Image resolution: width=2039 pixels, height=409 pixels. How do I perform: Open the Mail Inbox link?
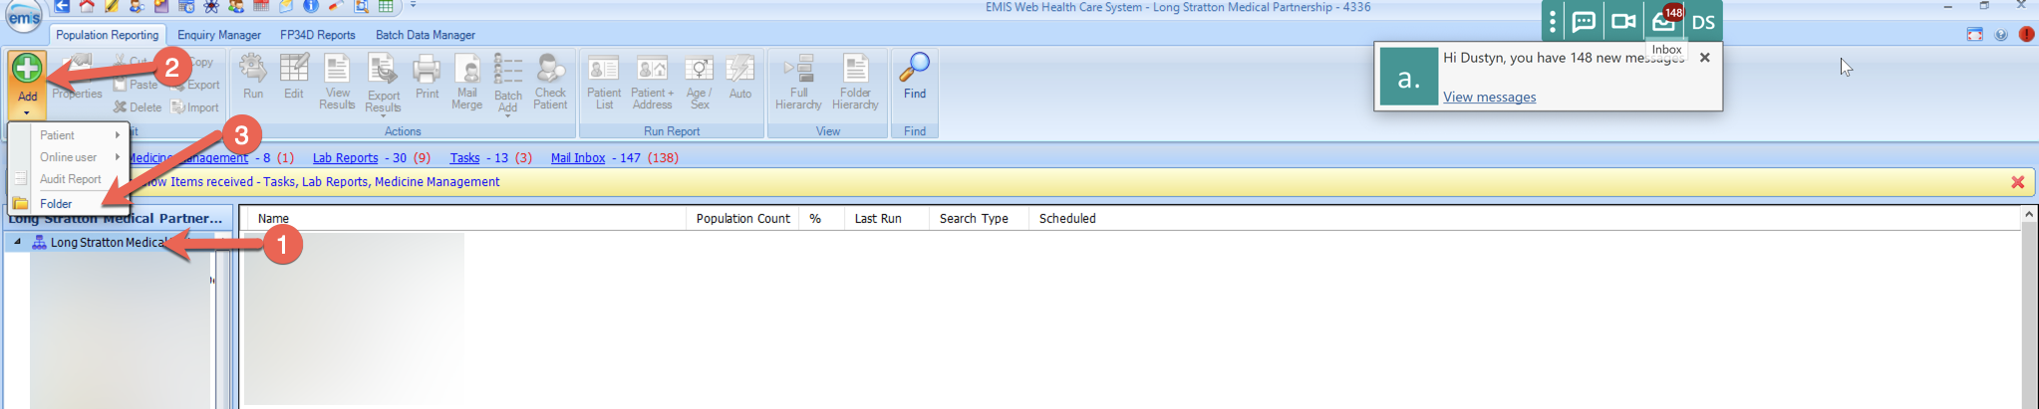[x=578, y=158]
